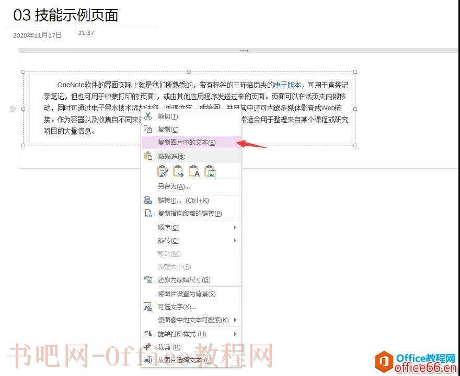This screenshot has height=376, width=460.
Task: Choose 复制指向段落的链接(P)
Action: coord(191,214)
